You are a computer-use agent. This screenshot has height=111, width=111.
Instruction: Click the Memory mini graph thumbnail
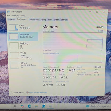pos(14,36)
